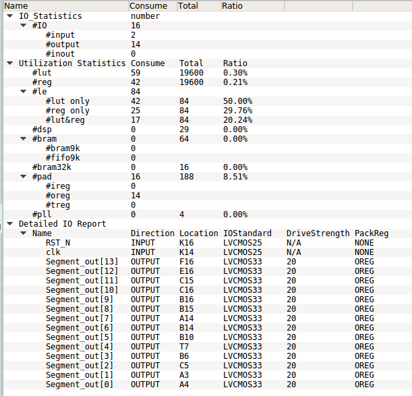Select the Segment_out[5] row
The height and width of the screenshot is (396, 412).
click(208, 337)
